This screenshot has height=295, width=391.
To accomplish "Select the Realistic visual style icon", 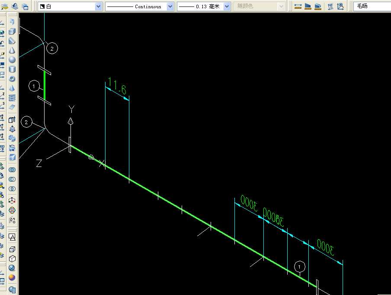I will coord(12,268).
